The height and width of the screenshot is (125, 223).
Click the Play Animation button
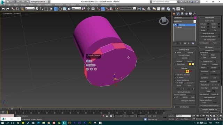[x=201, y=116]
